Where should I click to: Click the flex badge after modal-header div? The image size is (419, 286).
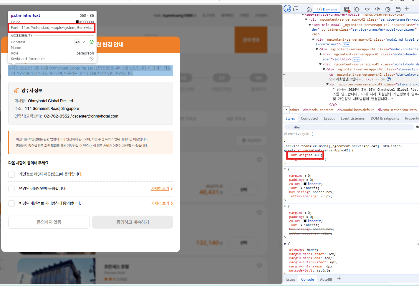357,59
